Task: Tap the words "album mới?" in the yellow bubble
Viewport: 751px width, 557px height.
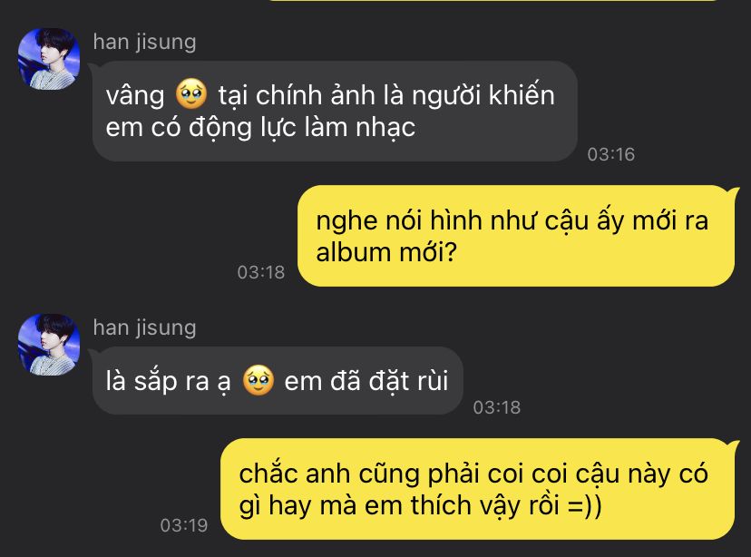Action: 386,252
